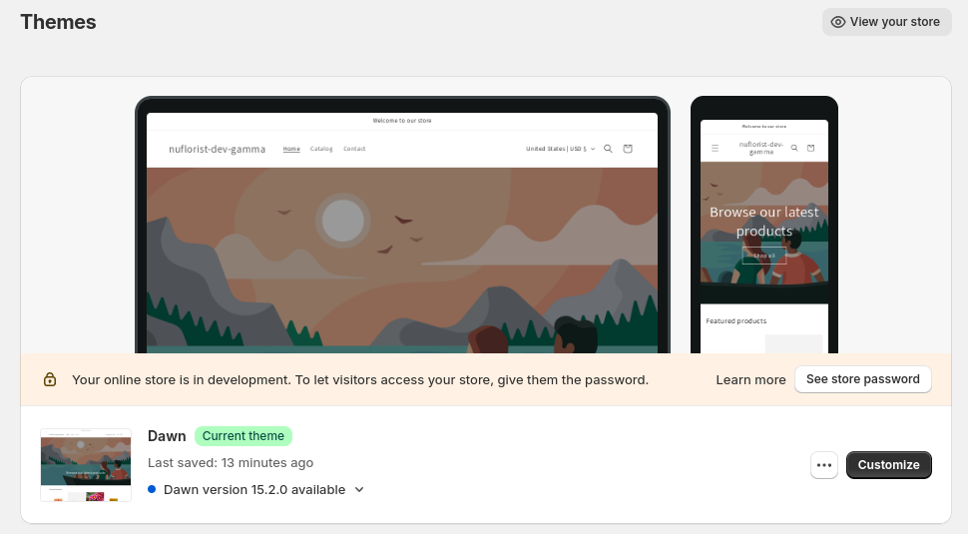Screen dimensions: 968x534
Task: Click the lock icon in development banner
Action: 50,379
